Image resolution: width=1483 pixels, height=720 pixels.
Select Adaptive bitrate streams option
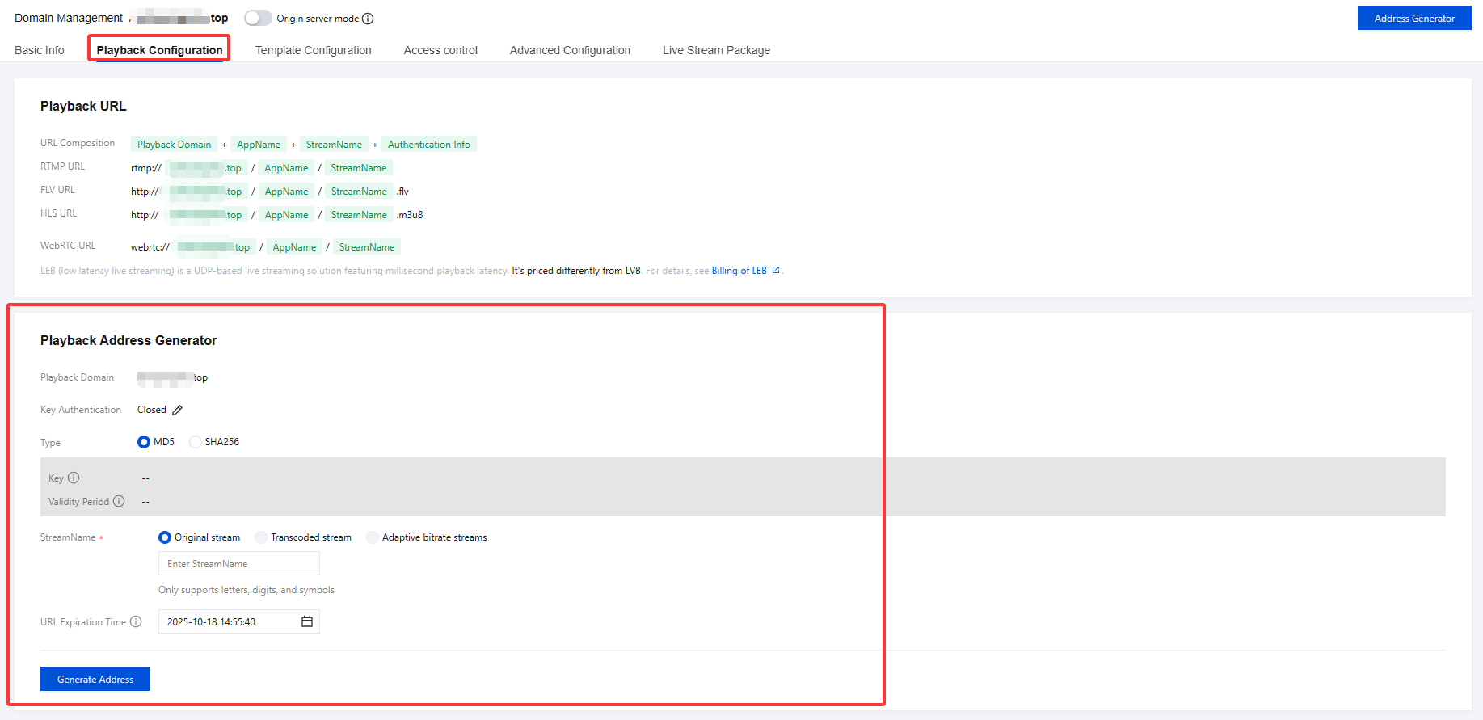373,537
